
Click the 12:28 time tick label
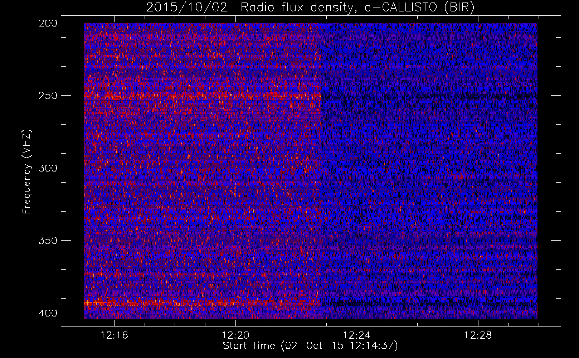pyautogui.click(x=478, y=335)
